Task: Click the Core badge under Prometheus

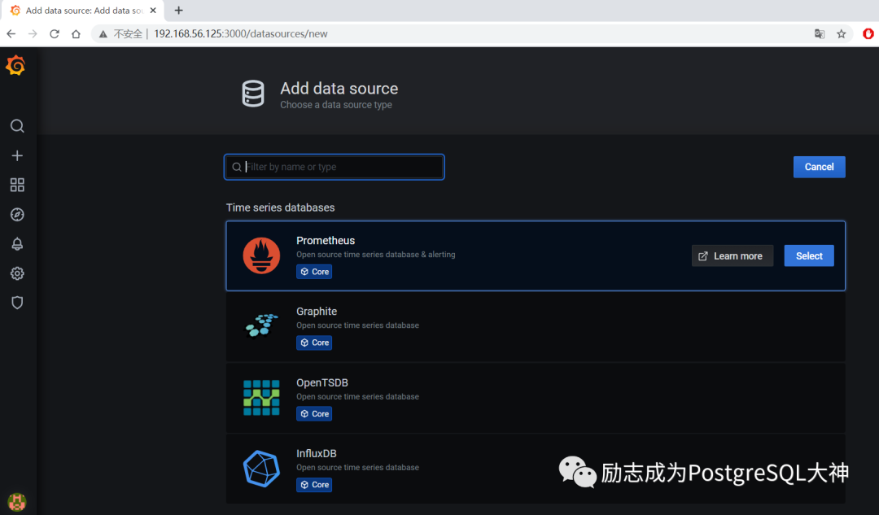Action: pyautogui.click(x=314, y=272)
